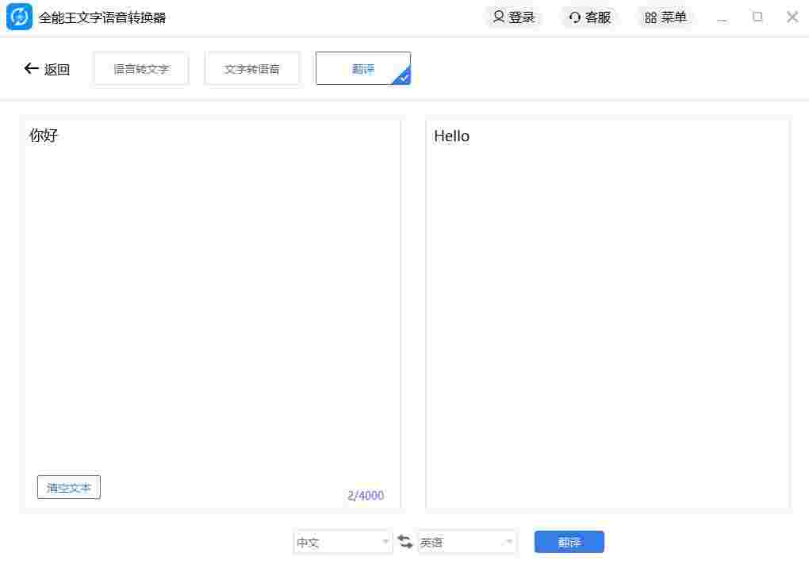The width and height of the screenshot is (809, 568).
Task: Switch to the 文字转语音 tab
Action: tap(252, 68)
